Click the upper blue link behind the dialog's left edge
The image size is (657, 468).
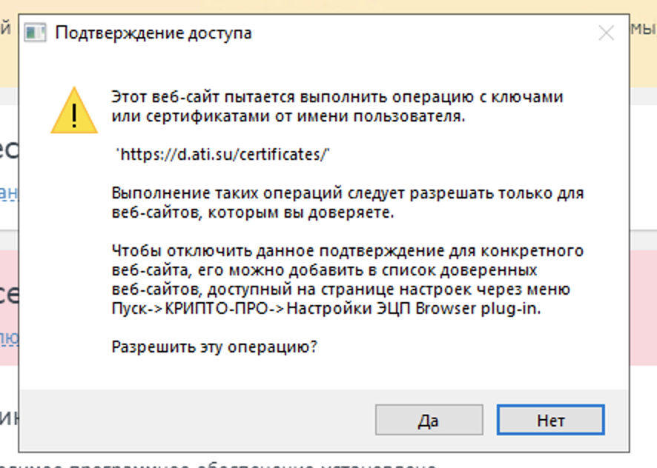[x=9, y=193]
